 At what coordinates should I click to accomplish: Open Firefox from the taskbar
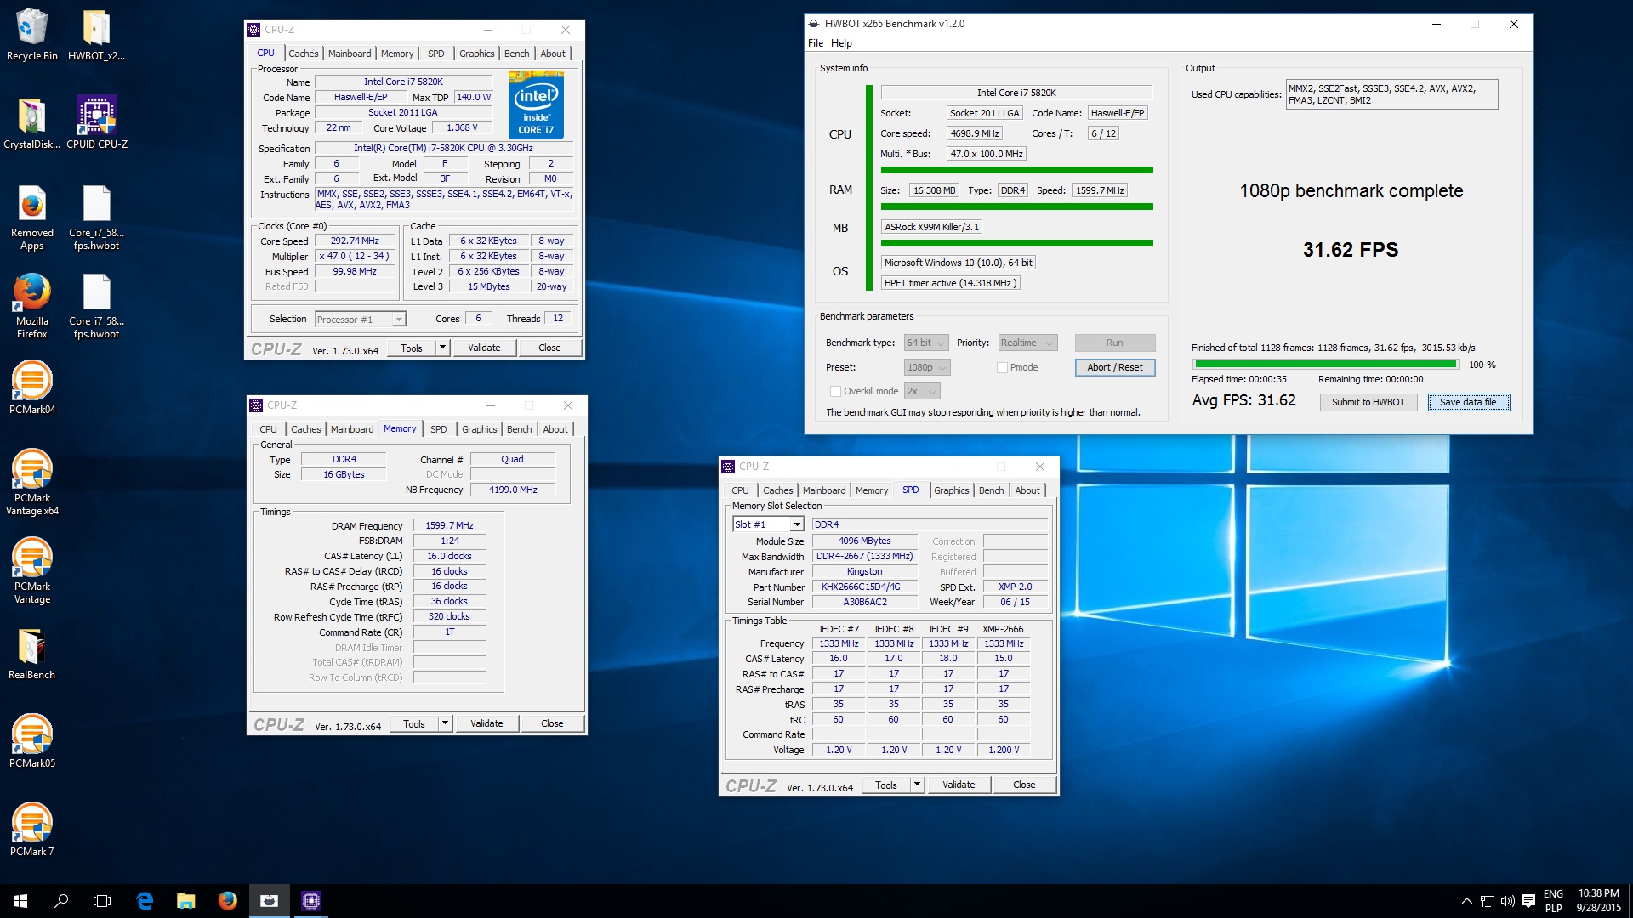[x=227, y=901]
